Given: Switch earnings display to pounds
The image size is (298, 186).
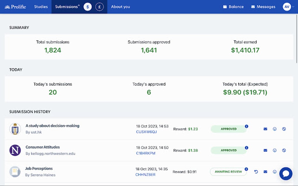Looking at the screenshot, I should [x=99, y=6].
